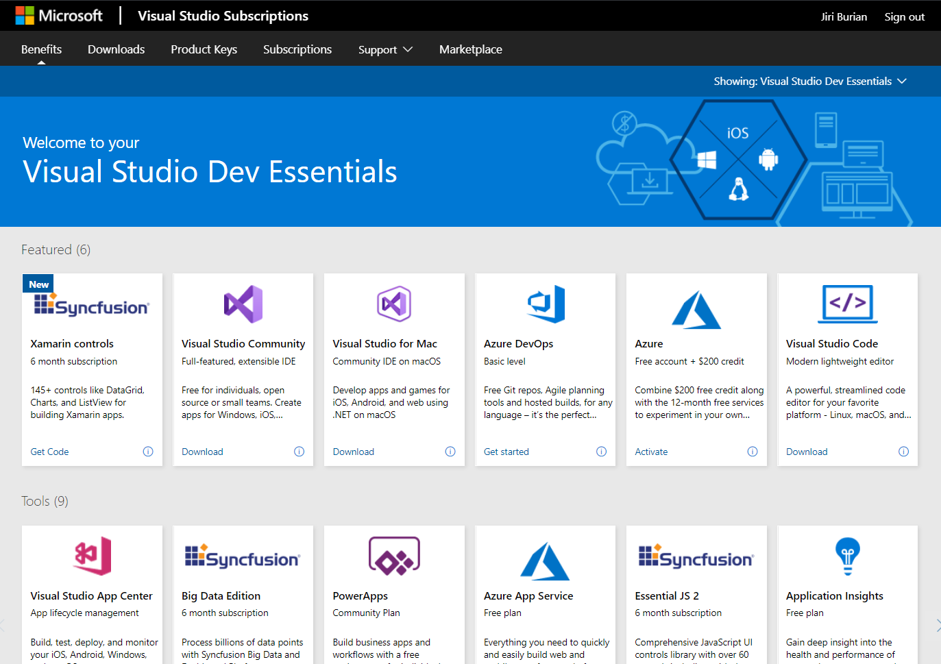Screen dimensions: 941x664
Task: Click Activate on the Azure card
Action: coord(651,452)
